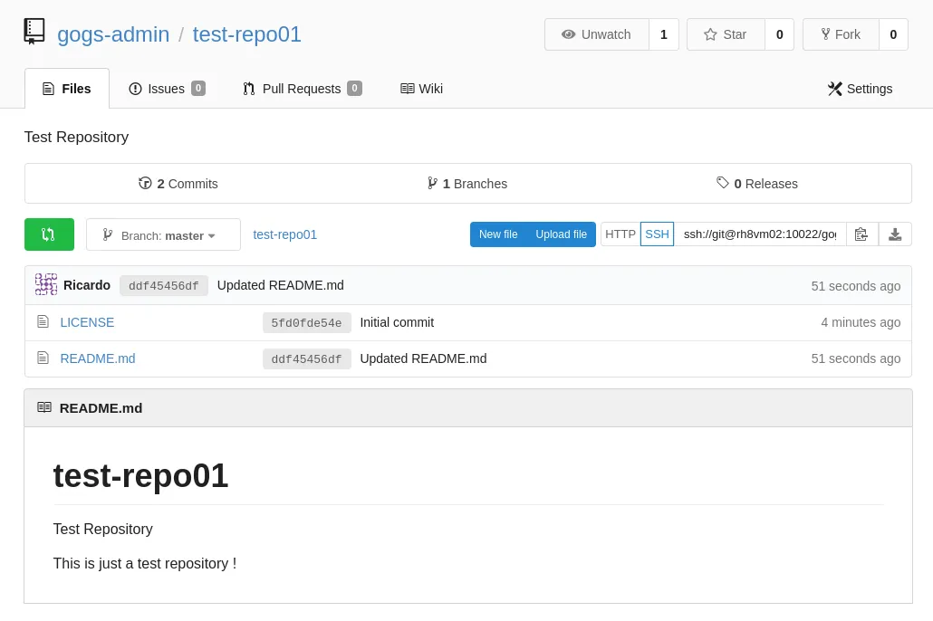
Task: Switch to the Issues tab
Action: tap(167, 89)
